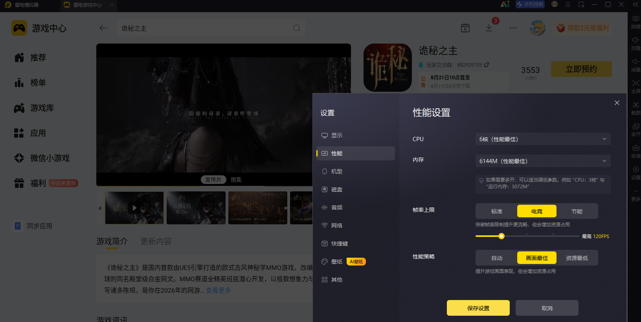
Task: Click the 保存设置 button
Action: (x=478, y=308)
